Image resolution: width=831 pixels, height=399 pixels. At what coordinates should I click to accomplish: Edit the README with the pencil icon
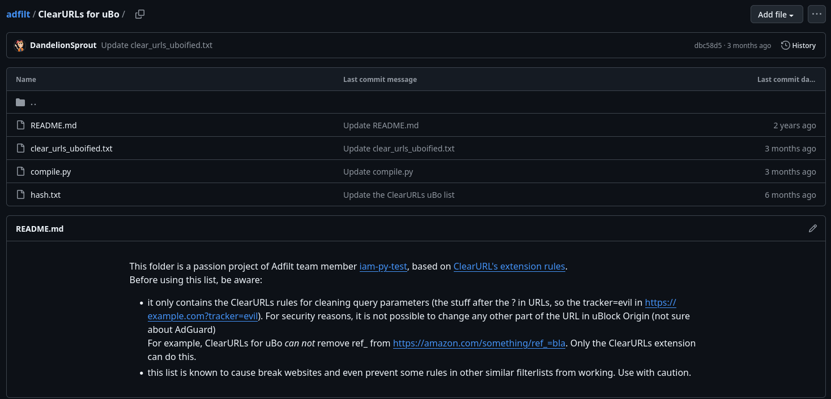(813, 228)
